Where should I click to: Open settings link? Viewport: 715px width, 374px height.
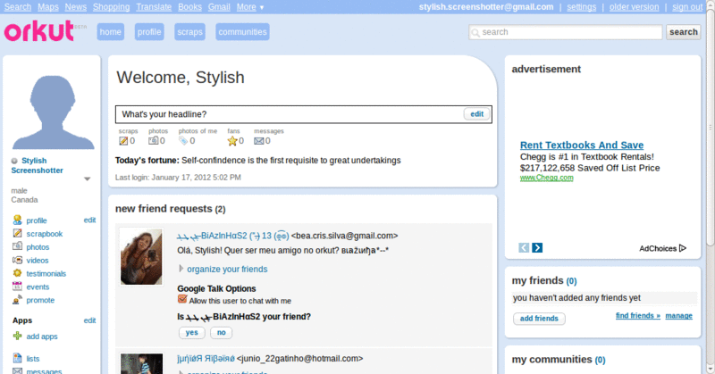point(582,7)
